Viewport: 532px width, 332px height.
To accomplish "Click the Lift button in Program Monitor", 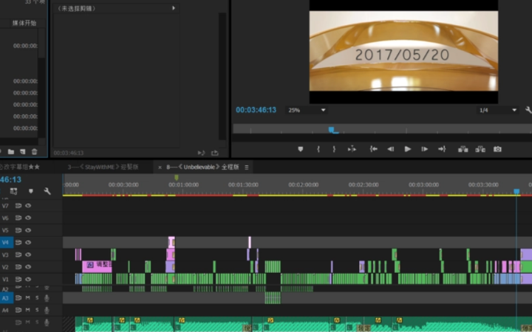I will (463, 149).
